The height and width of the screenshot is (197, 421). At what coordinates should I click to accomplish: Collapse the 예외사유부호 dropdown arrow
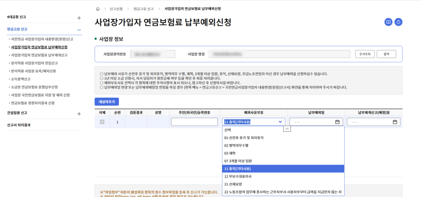click(280, 122)
